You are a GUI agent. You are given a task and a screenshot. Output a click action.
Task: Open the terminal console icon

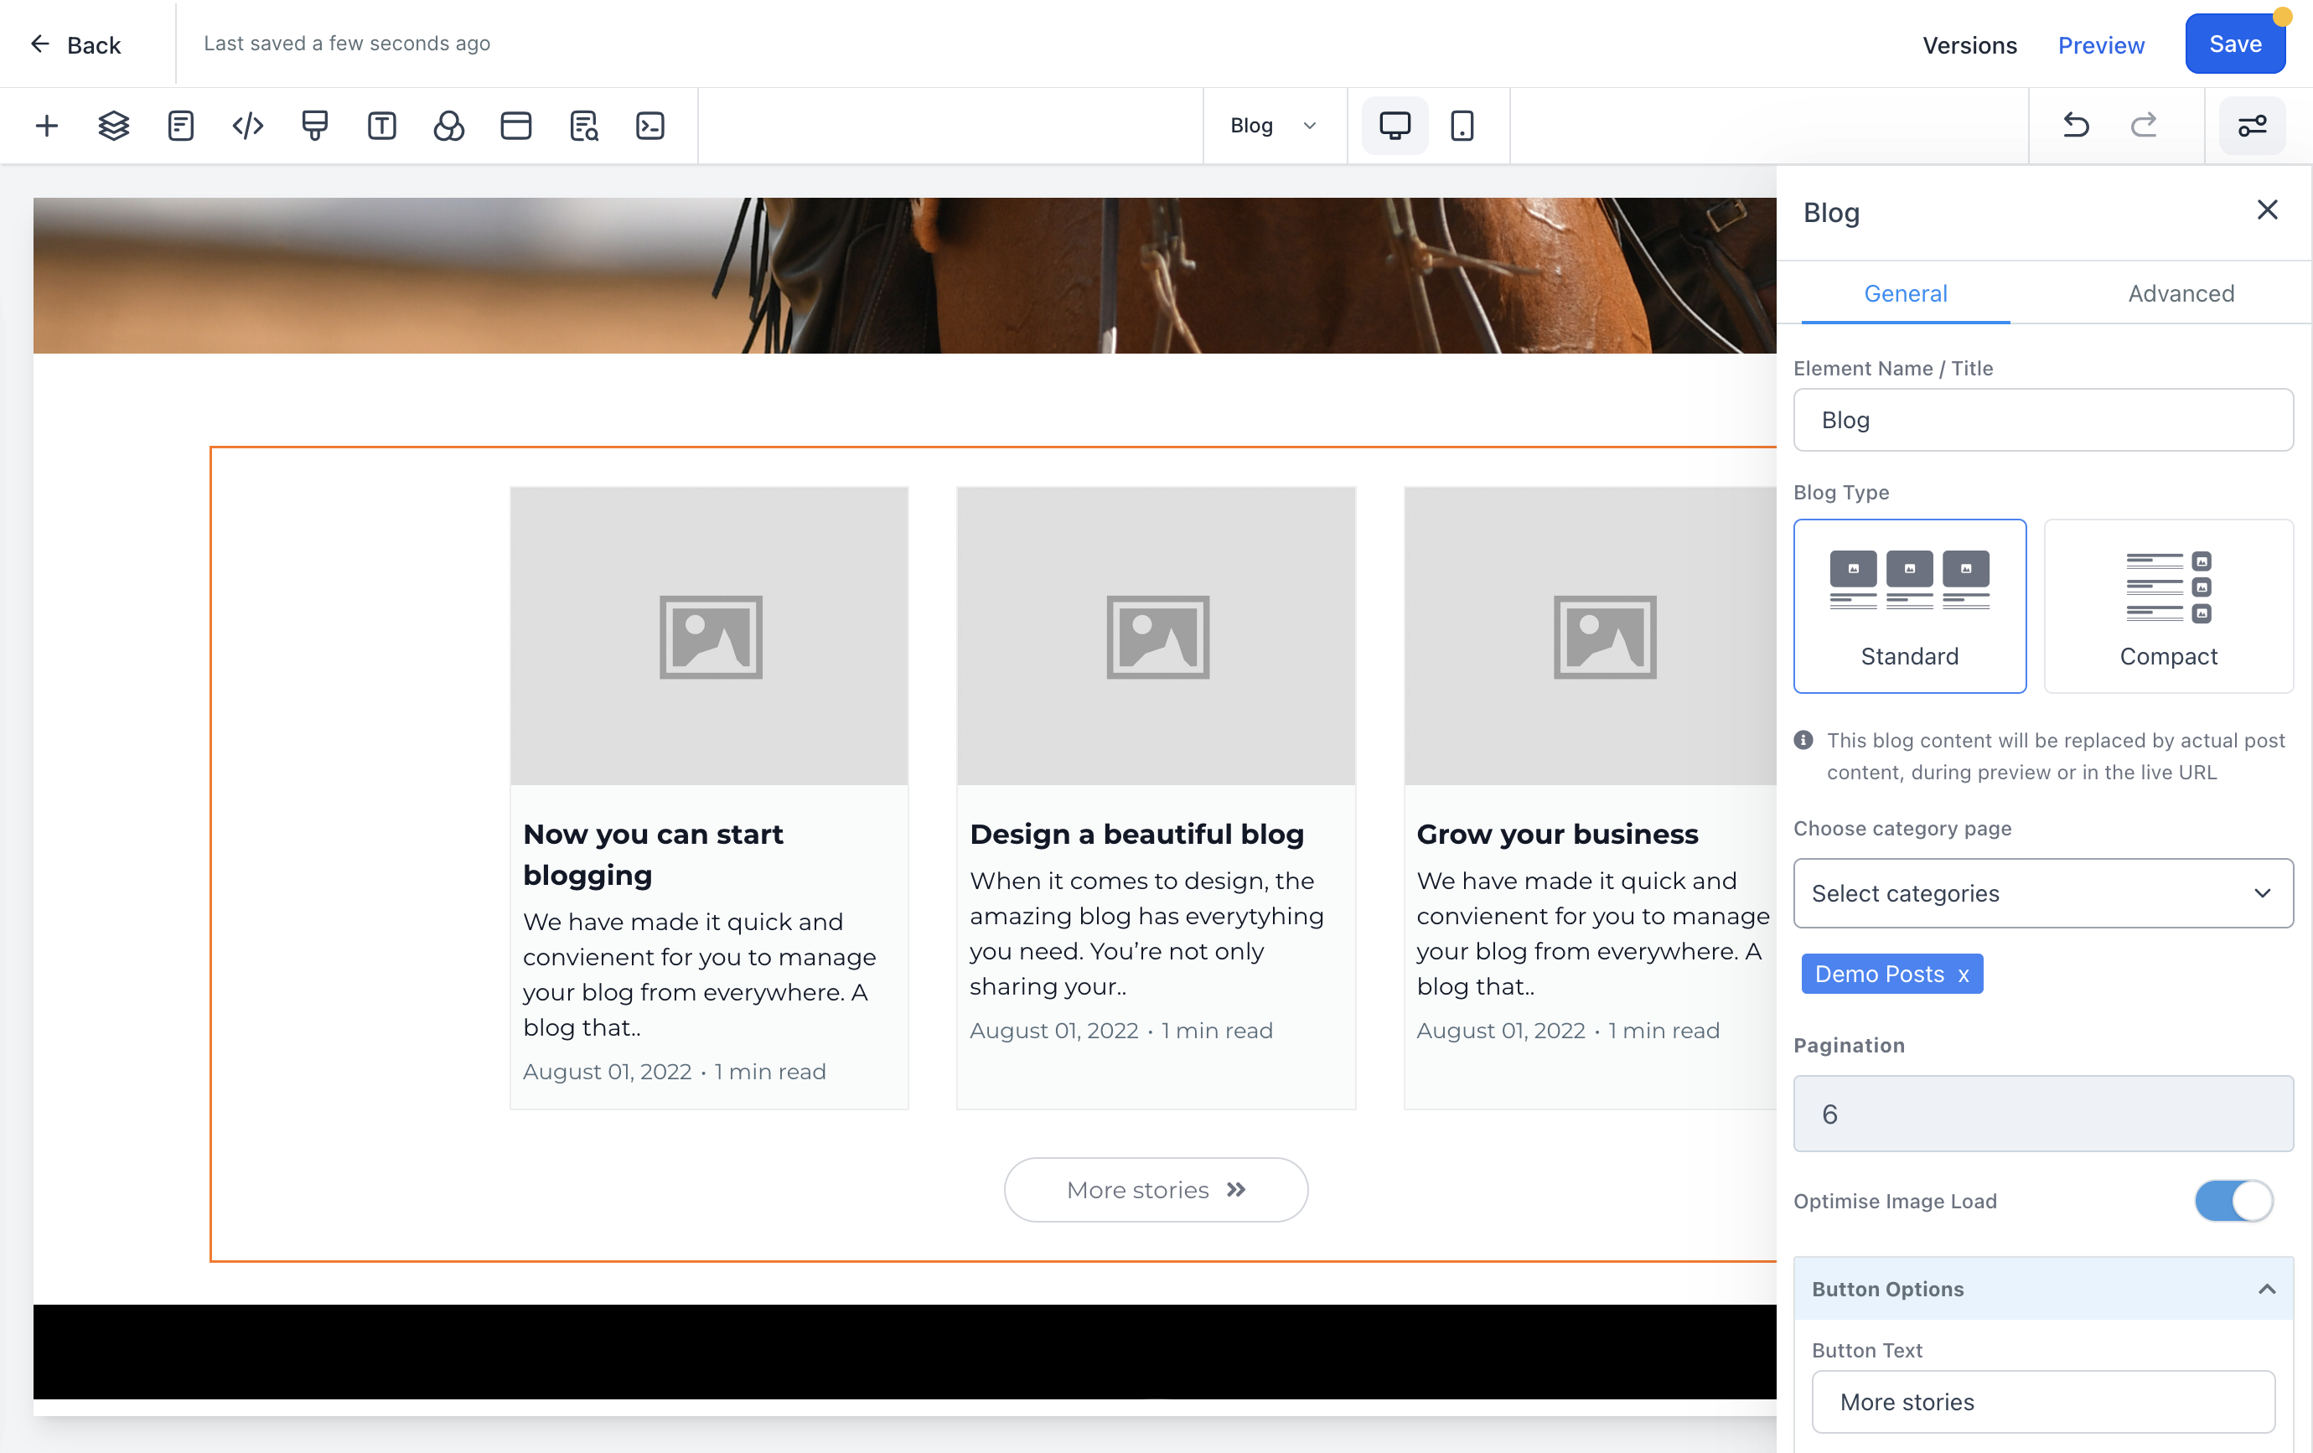click(650, 126)
